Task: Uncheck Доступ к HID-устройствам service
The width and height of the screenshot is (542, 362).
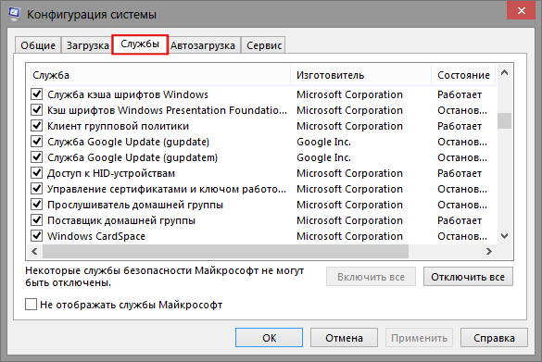Action: [37, 173]
